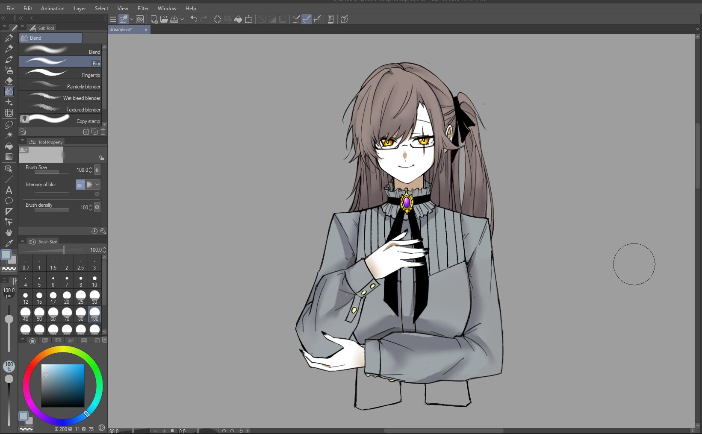Switch to the dreamleva canvas tab
The width and height of the screenshot is (702, 434).
pos(129,29)
